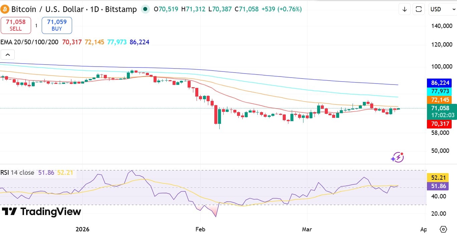Screen dimensions: 457x235
Task: Click the Mar label on time axis
Action: coord(307,229)
